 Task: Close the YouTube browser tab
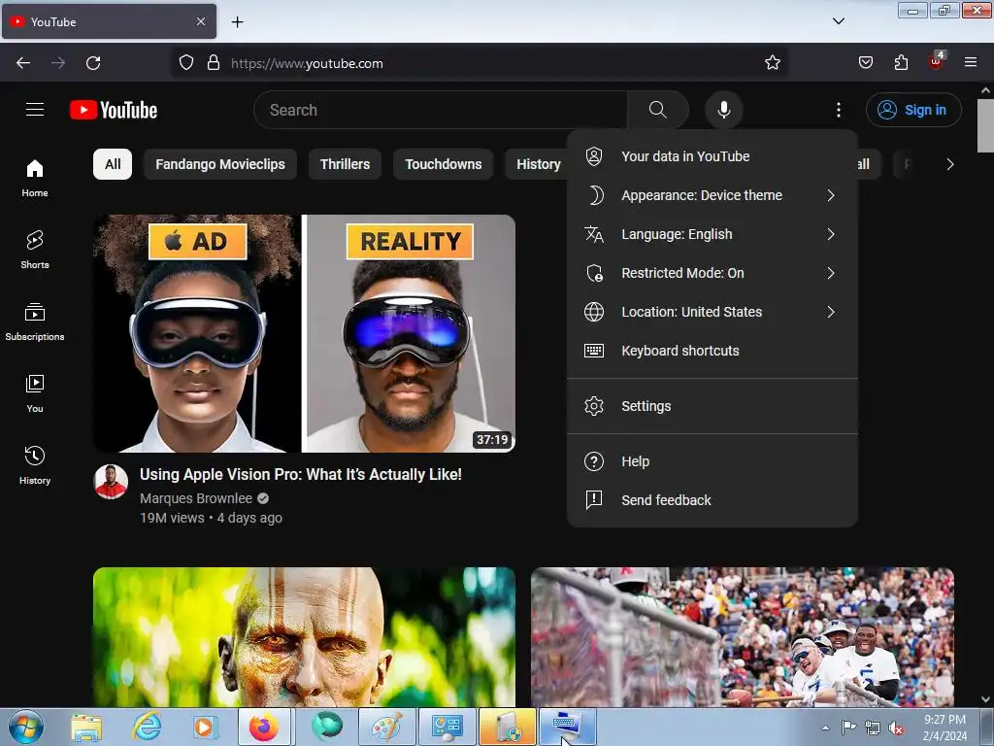point(201,21)
